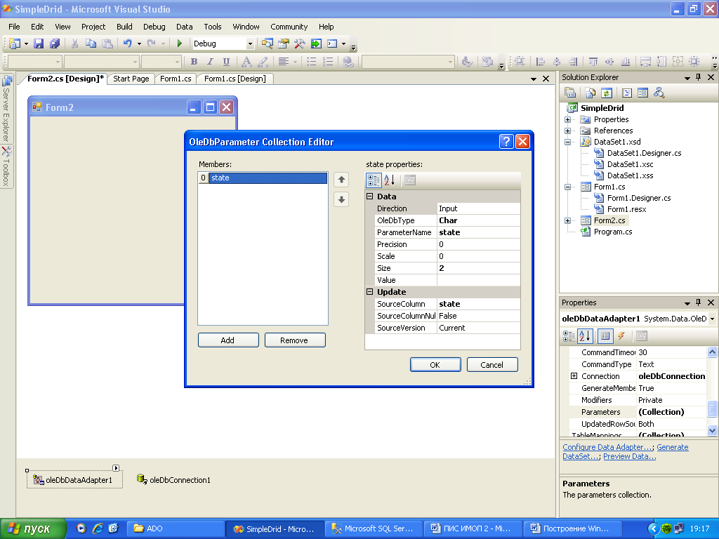This screenshot has width=719, height=539.
Task: Open the Community menu
Action: click(289, 27)
